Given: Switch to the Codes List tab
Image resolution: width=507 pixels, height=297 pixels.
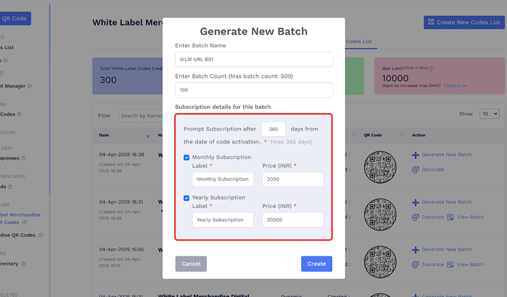Looking at the screenshot, I should tap(359, 41).
